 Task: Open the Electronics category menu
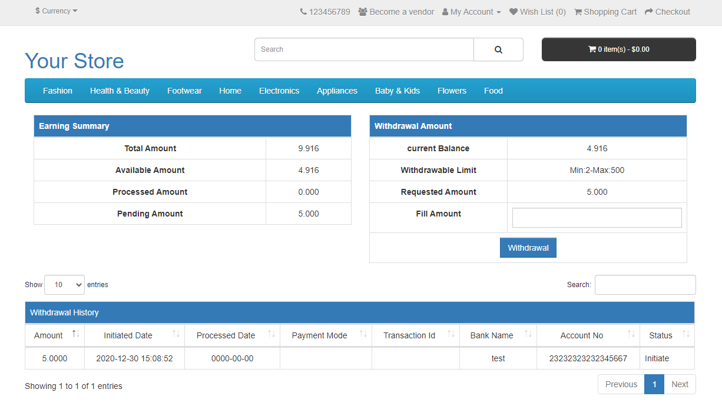coord(279,91)
